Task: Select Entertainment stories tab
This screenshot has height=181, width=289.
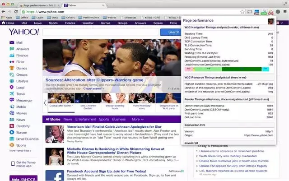Action: tap(85, 119)
